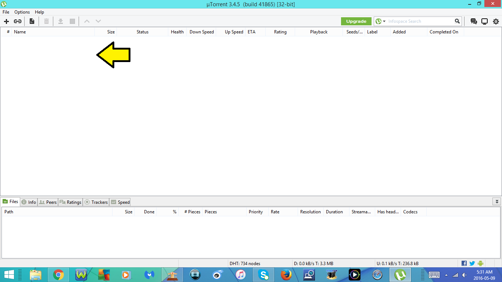Sort torrent list by Status column

click(x=143, y=32)
